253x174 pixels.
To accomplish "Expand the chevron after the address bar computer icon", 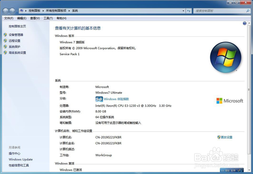I will tap(26, 11).
